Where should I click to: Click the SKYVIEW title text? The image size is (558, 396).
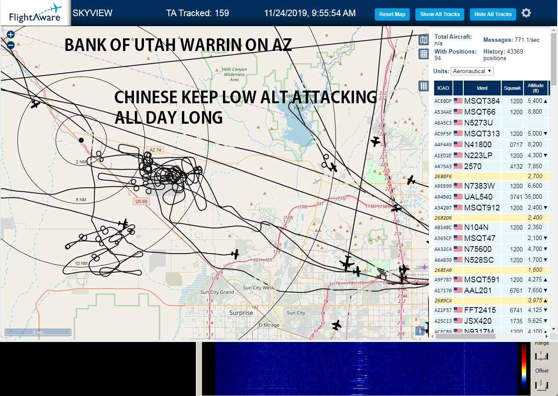(92, 13)
